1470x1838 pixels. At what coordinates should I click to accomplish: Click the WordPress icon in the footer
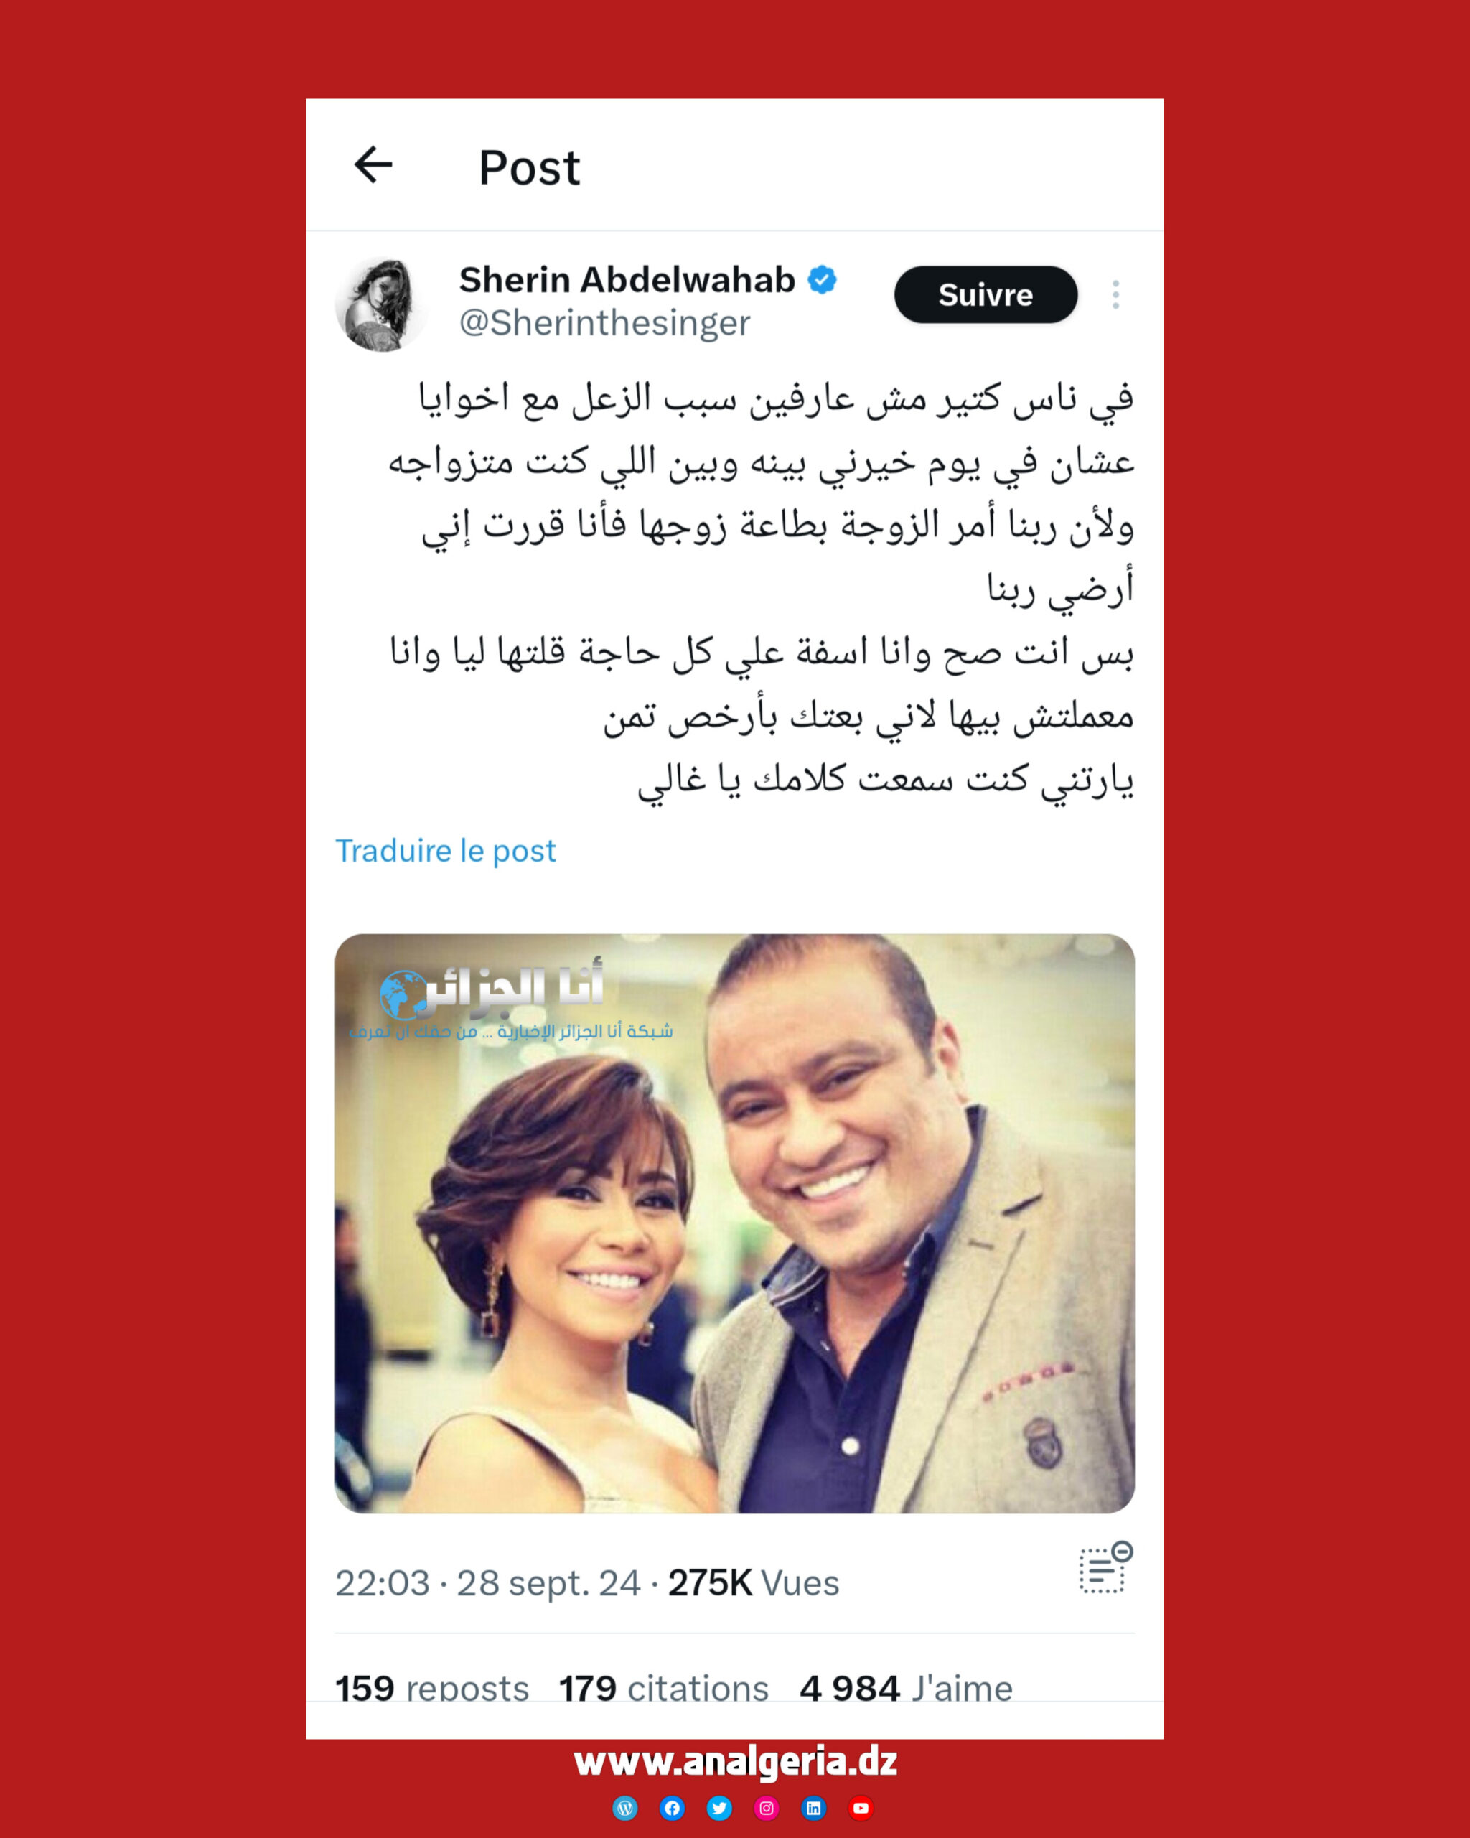[624, 1808]
